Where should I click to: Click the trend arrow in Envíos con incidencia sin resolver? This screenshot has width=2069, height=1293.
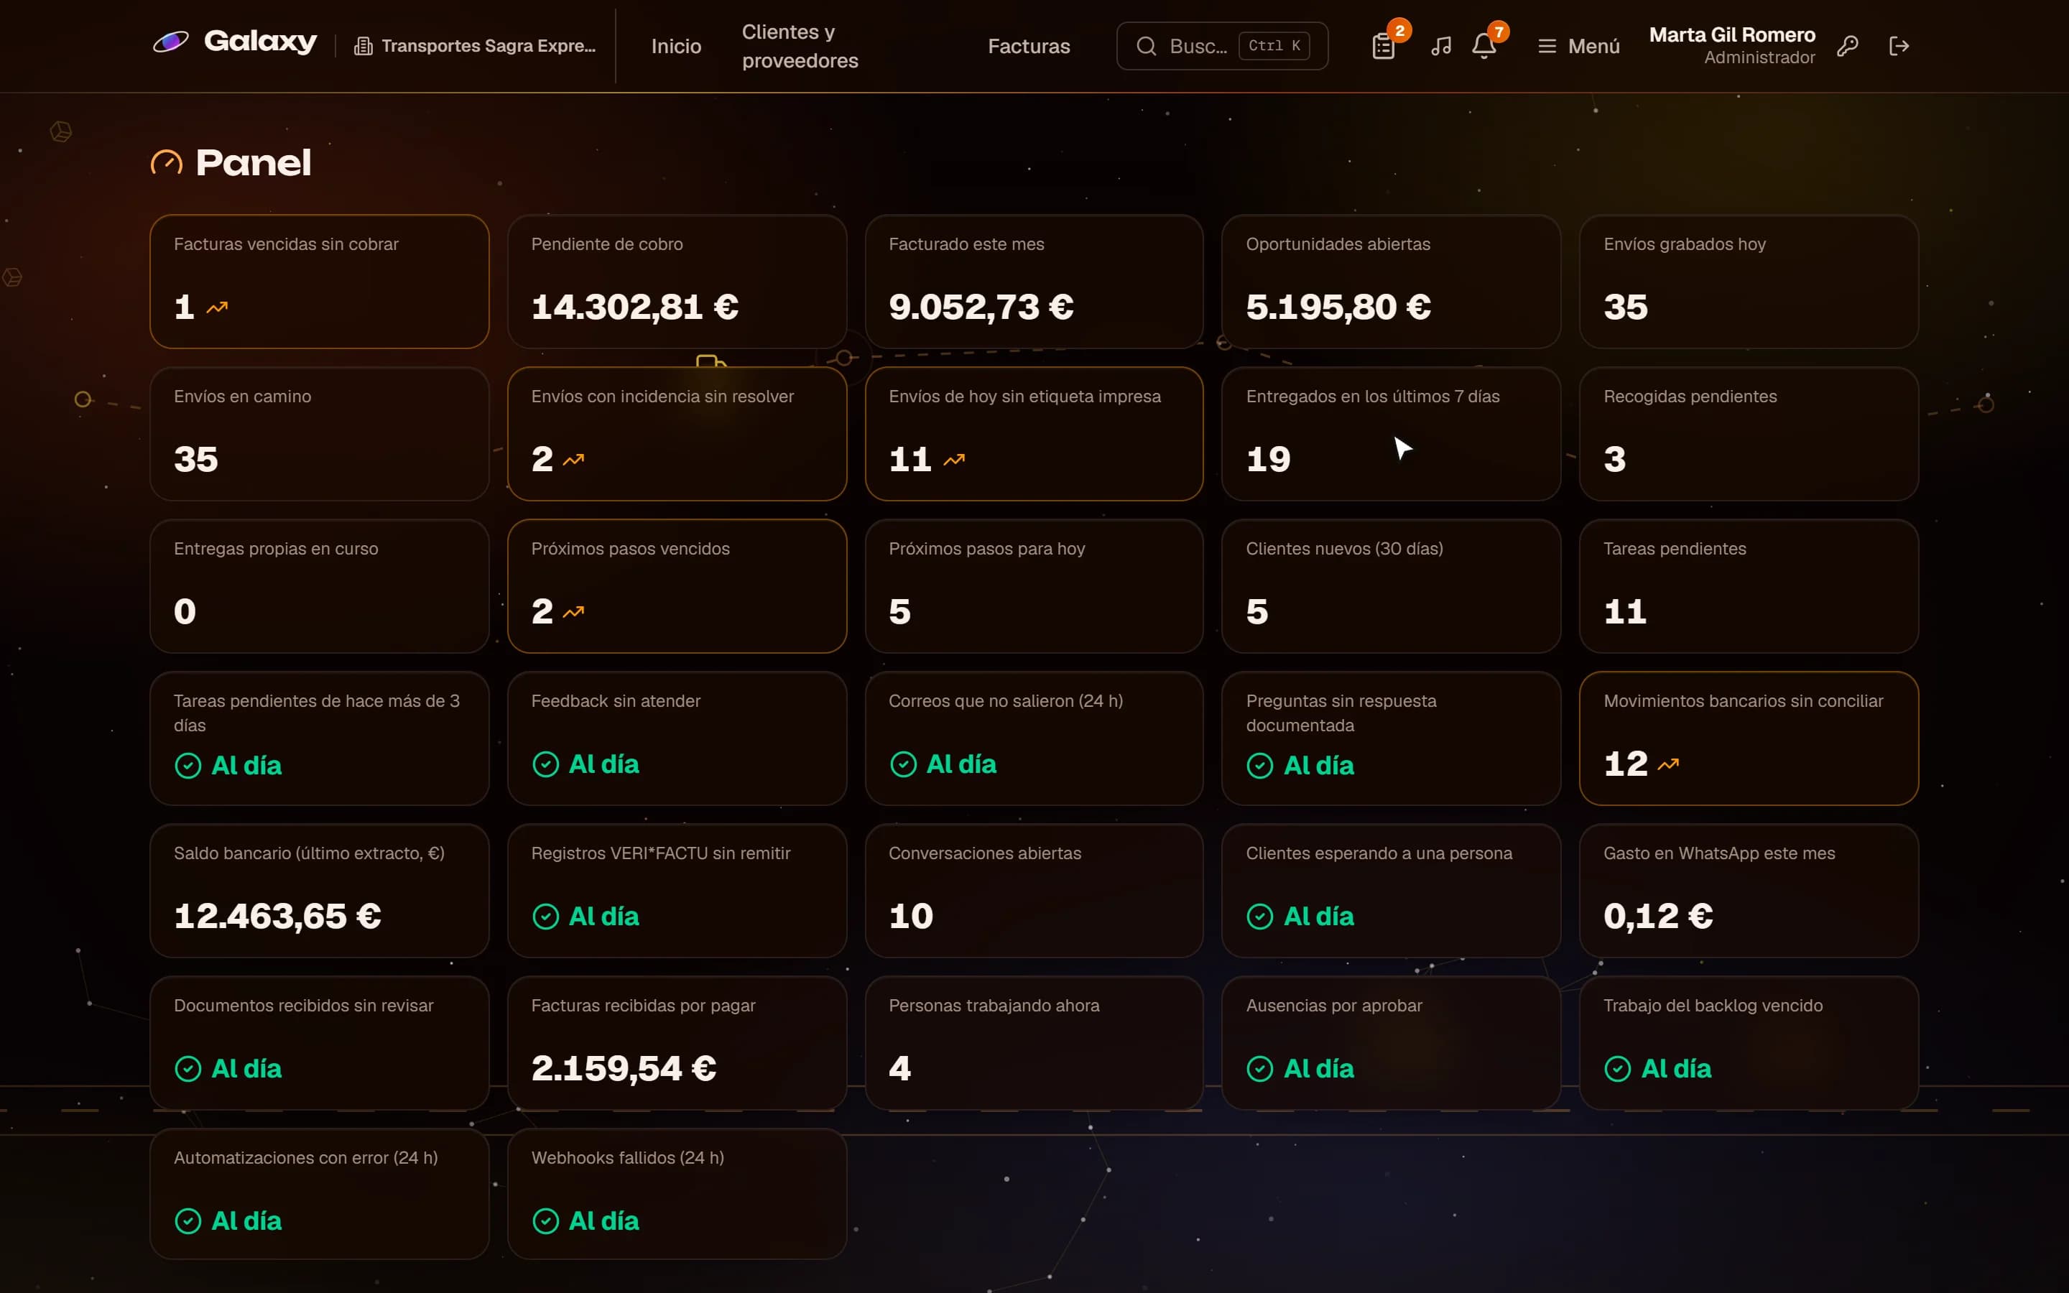(574, 459)
